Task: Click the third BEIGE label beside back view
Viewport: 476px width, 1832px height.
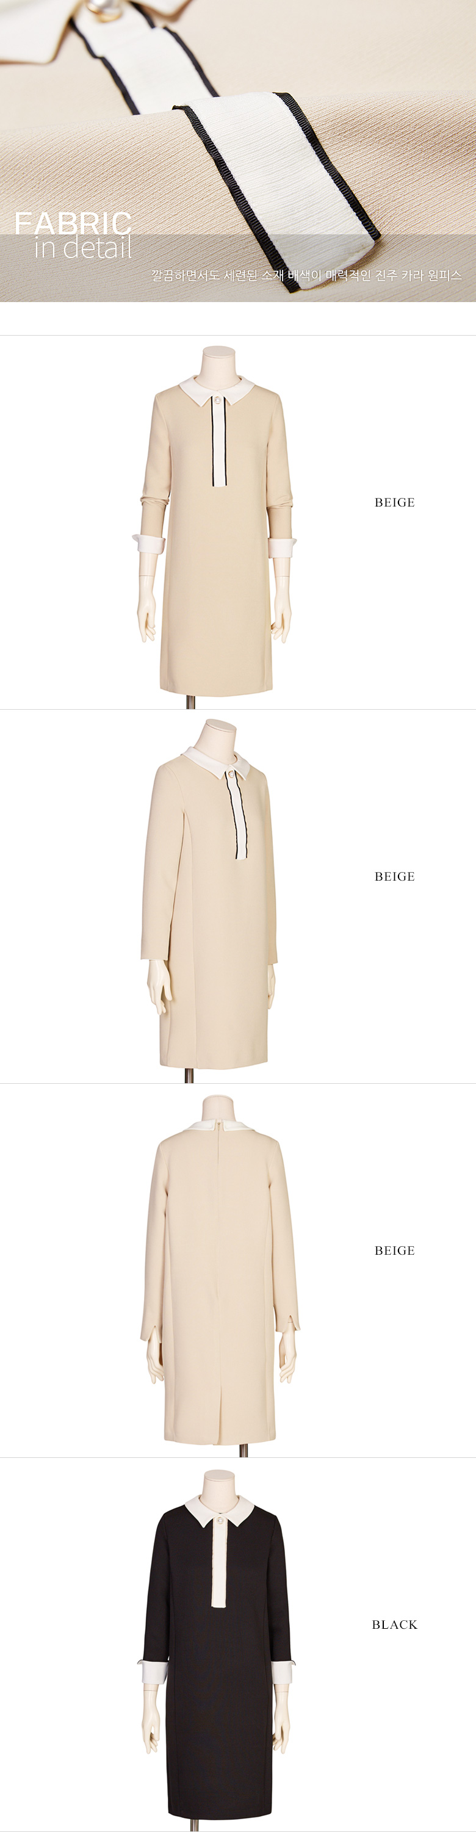Action: 394,1250
